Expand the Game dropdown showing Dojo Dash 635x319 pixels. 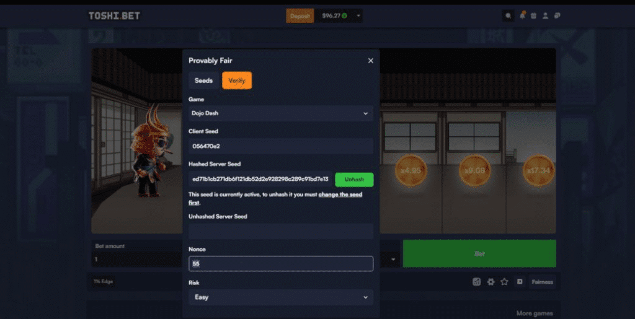click(280, 113)
